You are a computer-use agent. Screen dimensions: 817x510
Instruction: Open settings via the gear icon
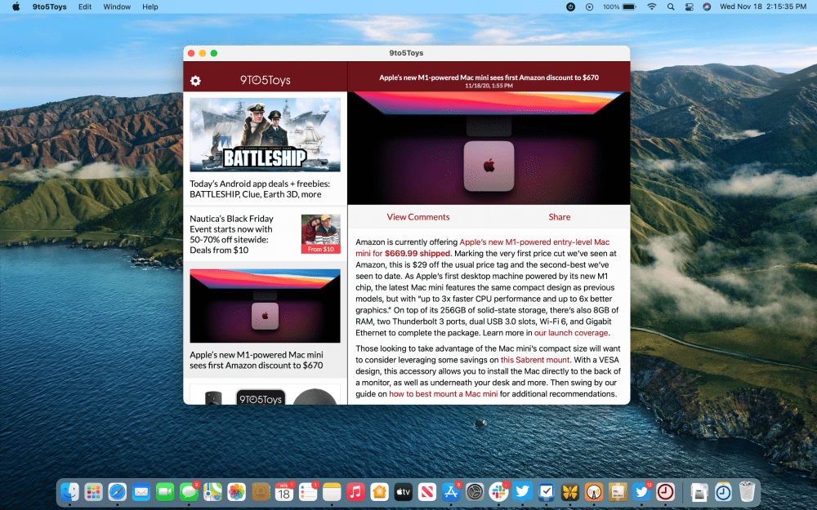pyautogui.click(x=195, y=81)
